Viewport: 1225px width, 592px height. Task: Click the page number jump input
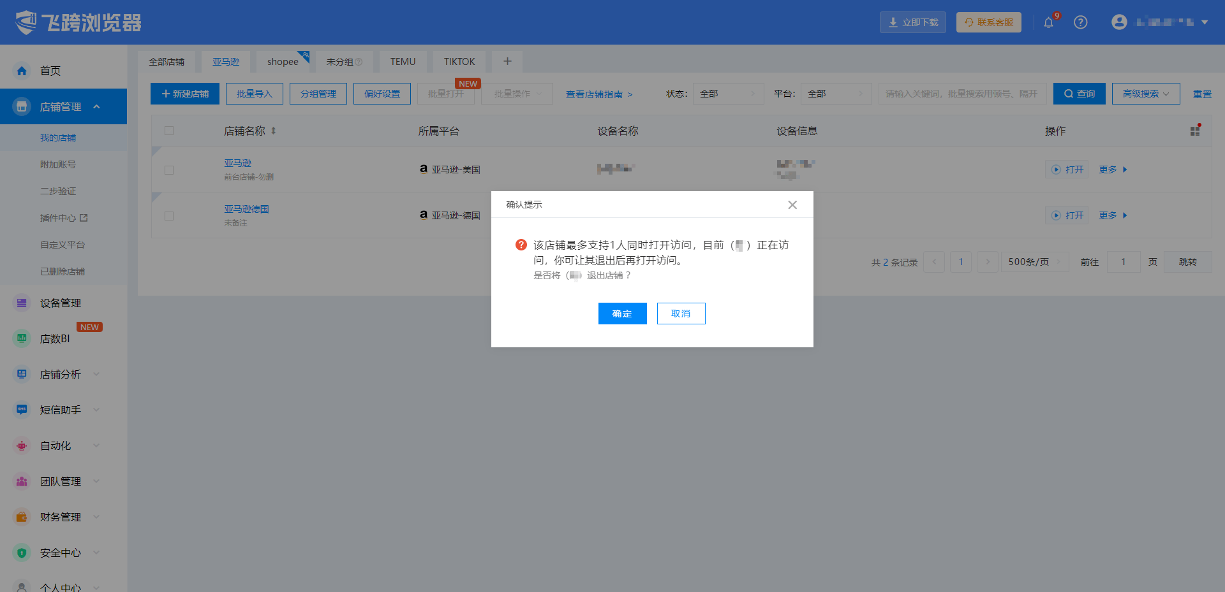(x=1124, y=262)
